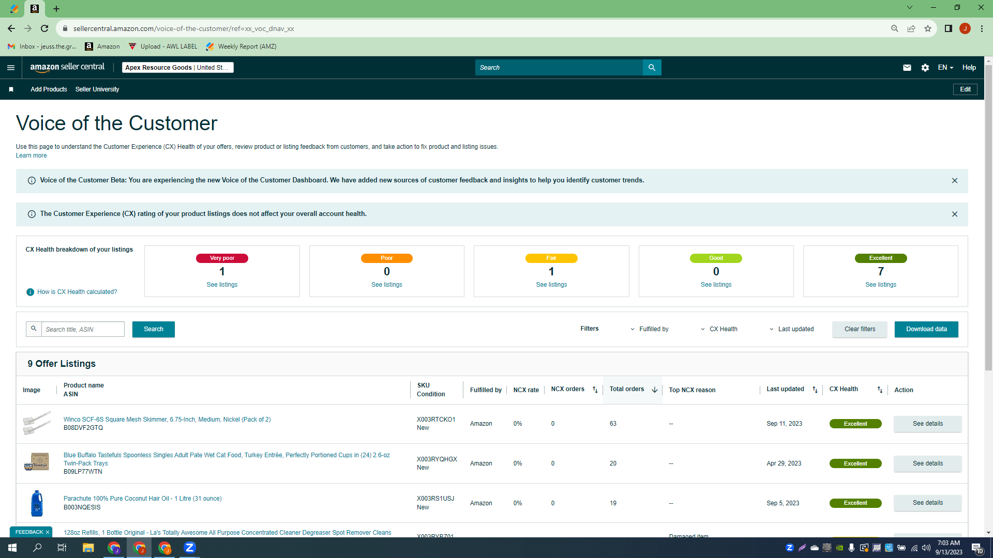Image resolution: width=993 pixels, height=558 pixels.
Task: Open the Zoom app in the taskbar
Action: pyautogui.click(x=190, y=548)
